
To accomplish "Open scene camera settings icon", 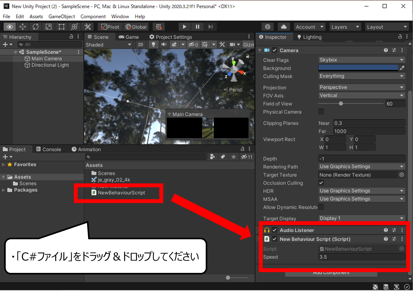I will [x=232, y=44].
